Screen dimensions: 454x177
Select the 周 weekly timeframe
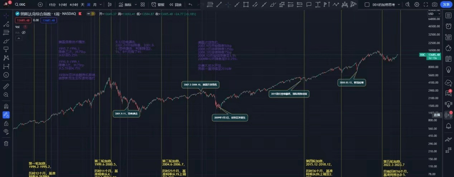pos(88,5)
